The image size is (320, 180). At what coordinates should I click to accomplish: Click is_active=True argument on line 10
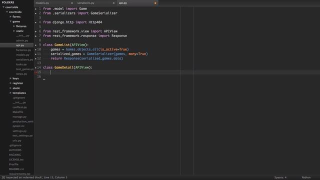tap(113, 49)
